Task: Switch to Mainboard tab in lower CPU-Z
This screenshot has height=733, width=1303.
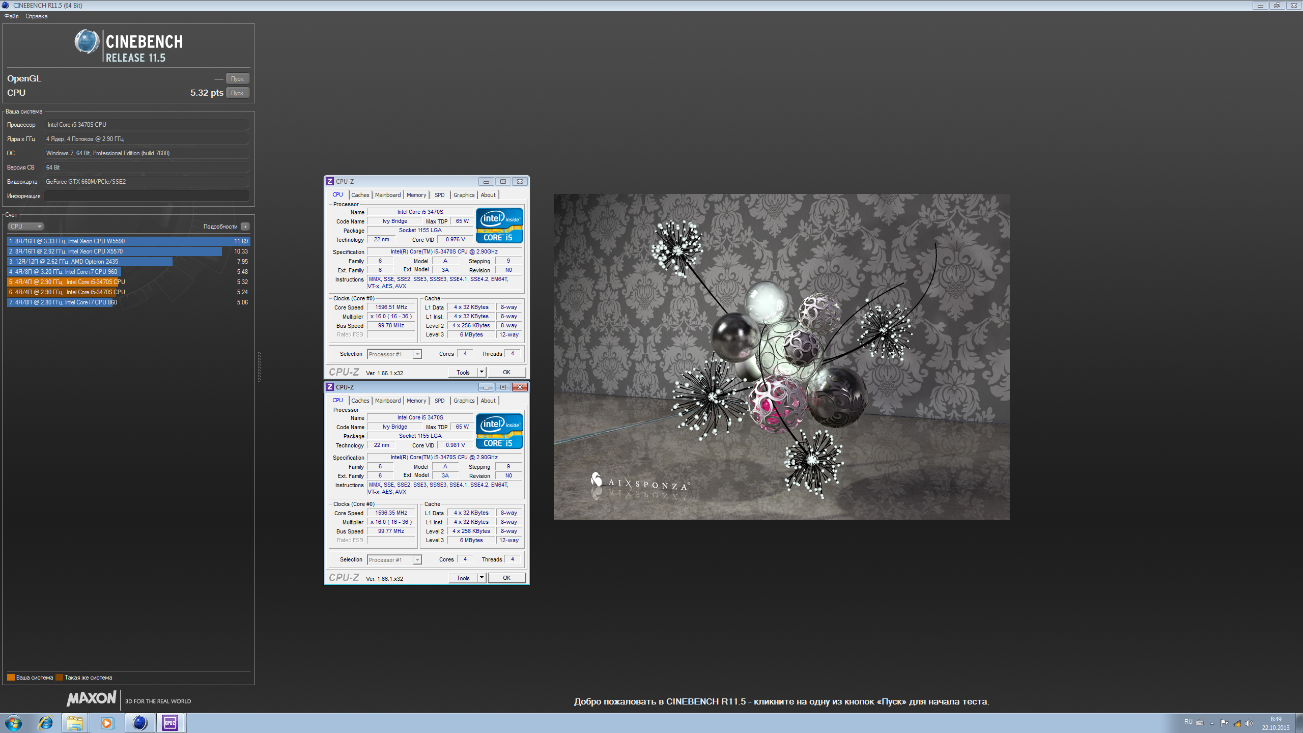Action: (x=388, y=401)
